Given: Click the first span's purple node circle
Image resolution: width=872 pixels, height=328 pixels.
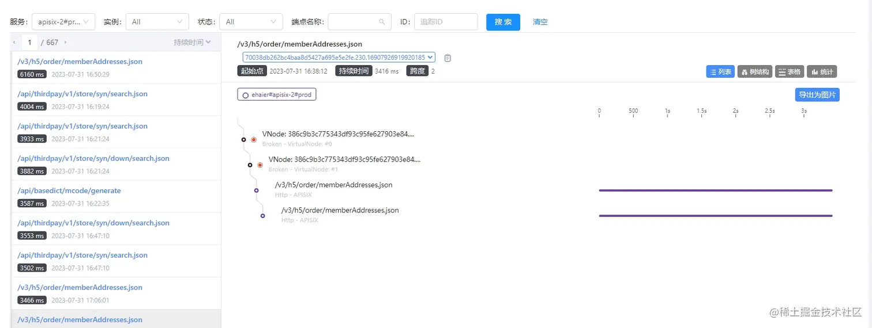Looking at the screenshot, I should point(256,190).
